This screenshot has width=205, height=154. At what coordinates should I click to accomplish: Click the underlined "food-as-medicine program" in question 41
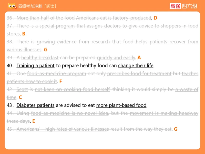pyautogui.click(x=56, y=73)
